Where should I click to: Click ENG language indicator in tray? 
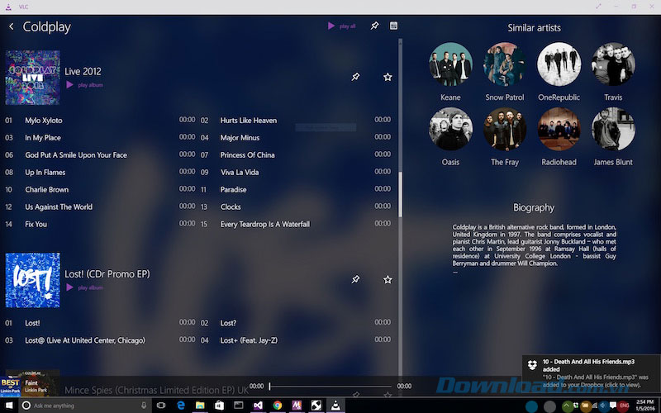tap(625, 406)
